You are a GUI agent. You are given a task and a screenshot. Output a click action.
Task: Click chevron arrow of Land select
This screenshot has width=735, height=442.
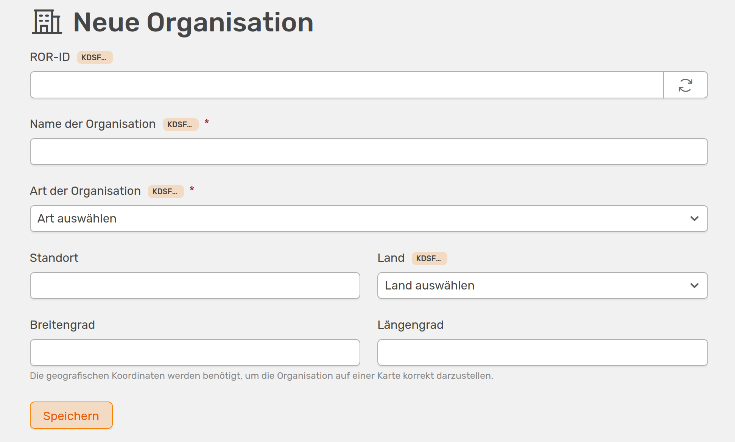point(694,286)
